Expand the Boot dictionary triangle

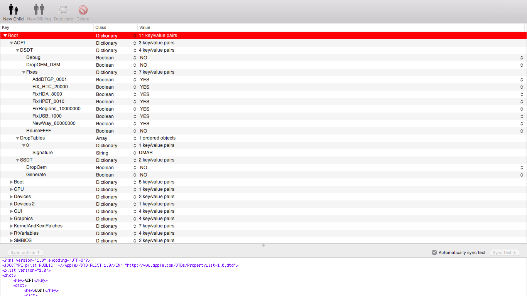(x=12, y=182)
